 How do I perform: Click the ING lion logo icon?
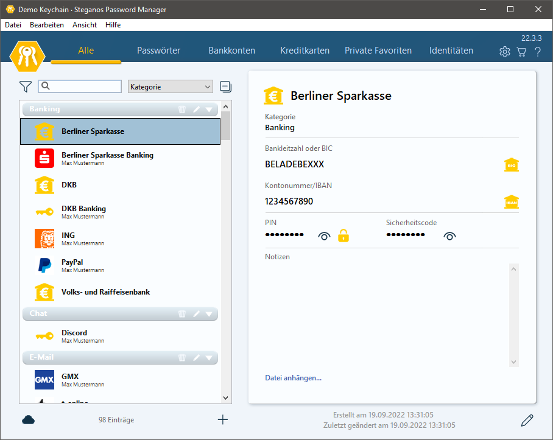pos(44,239)
